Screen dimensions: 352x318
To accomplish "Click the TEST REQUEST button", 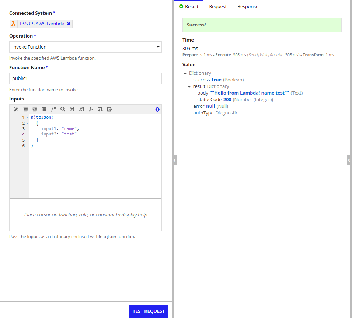I will tap(149, 311).
